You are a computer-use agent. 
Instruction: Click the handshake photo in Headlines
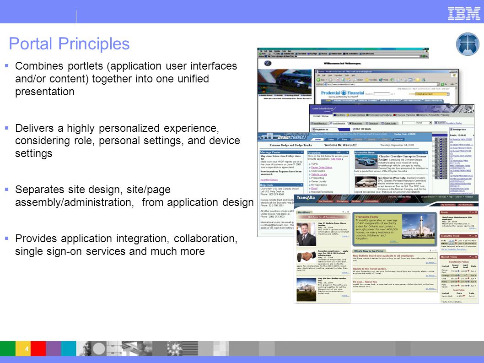coord(307,256)
